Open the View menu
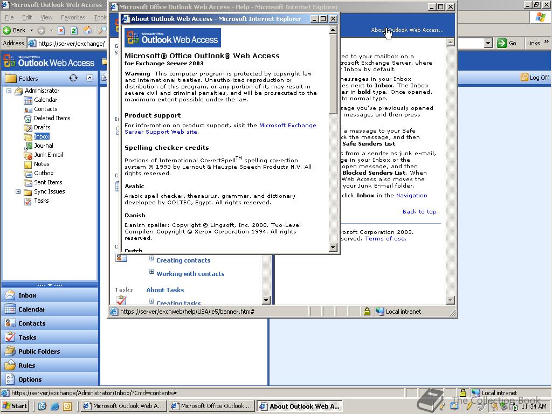Viewport: 552px width, 414px height. [46, 17]
